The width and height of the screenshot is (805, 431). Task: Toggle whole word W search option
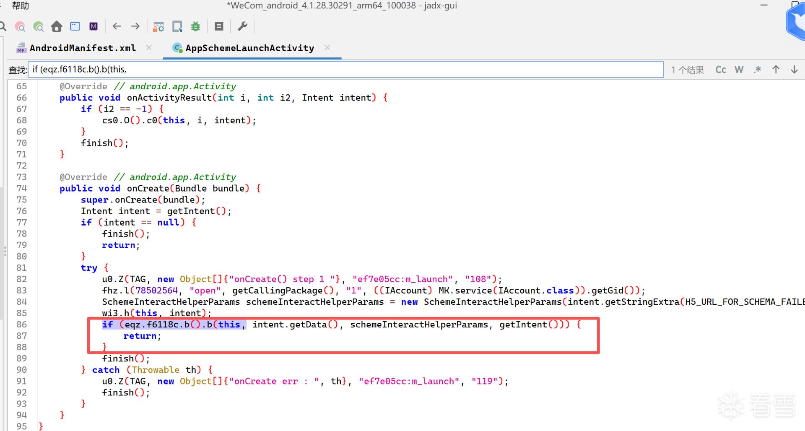point(739,70)
